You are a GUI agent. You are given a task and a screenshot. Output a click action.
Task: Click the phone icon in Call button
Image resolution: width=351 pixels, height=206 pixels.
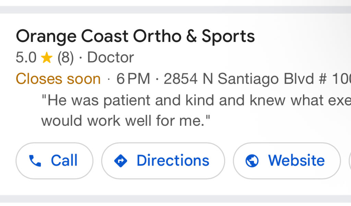[x=35, y=161]
